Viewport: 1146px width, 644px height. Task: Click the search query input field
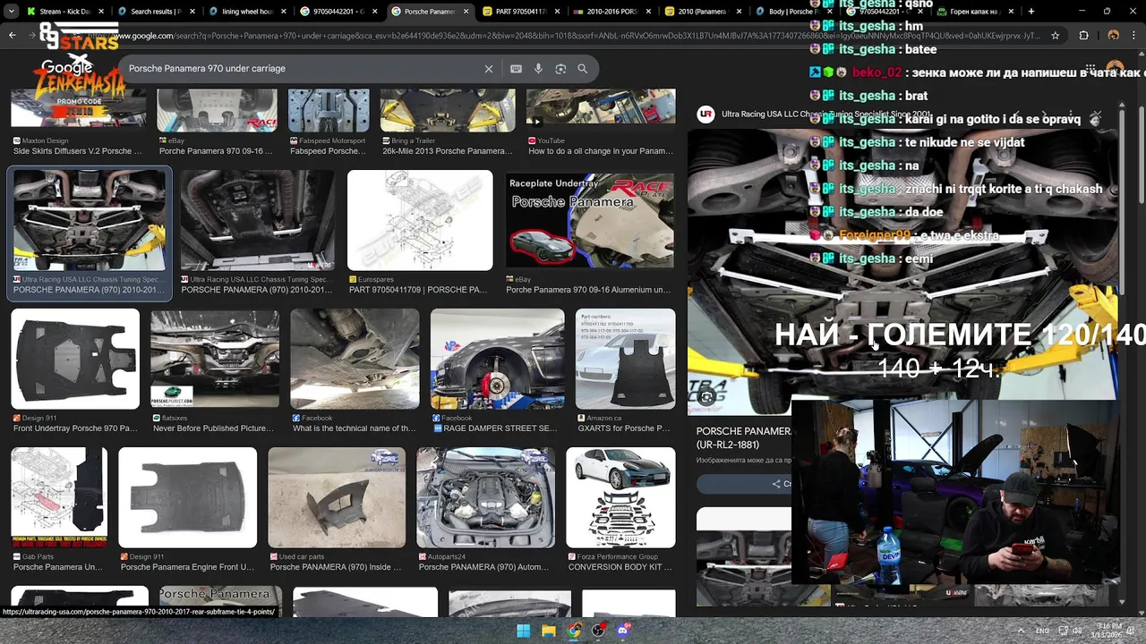point(300,69)
